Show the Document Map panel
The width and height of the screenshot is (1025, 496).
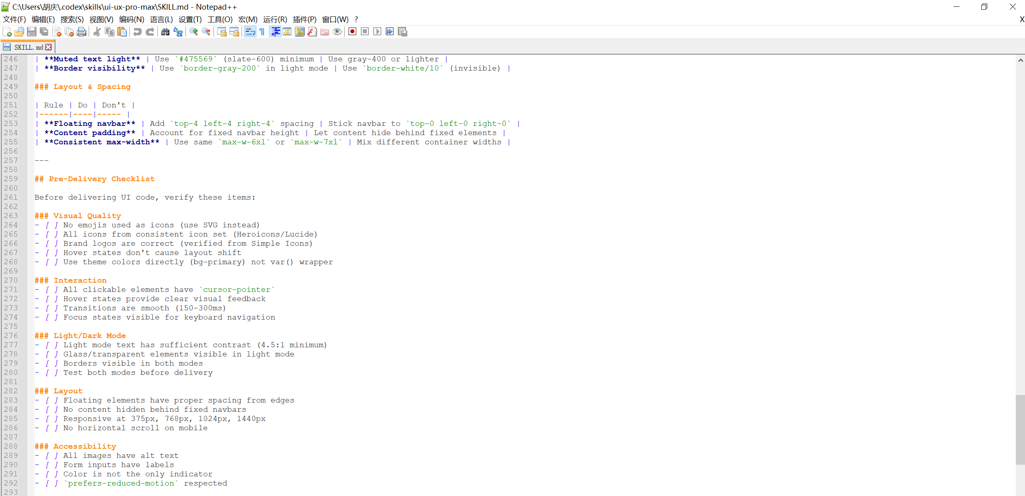coord(299,32)
